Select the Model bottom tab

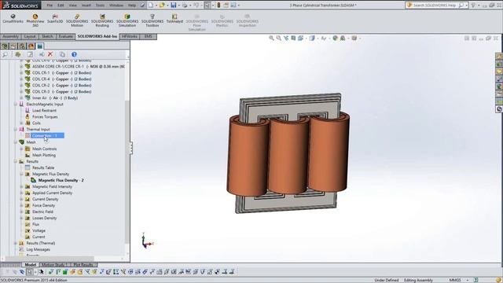coord(31,265)
